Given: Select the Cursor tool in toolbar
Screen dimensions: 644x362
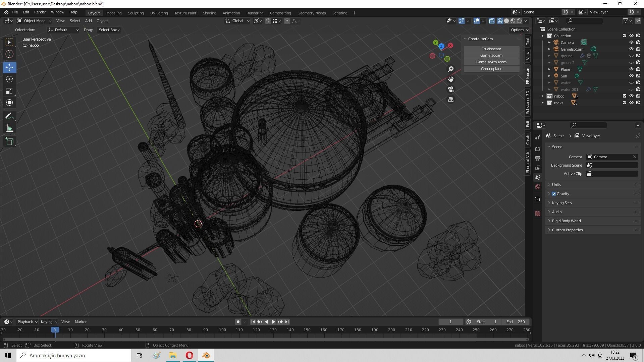Looking at the screenshot, I should pyautogui.click(x=9, y=54).
